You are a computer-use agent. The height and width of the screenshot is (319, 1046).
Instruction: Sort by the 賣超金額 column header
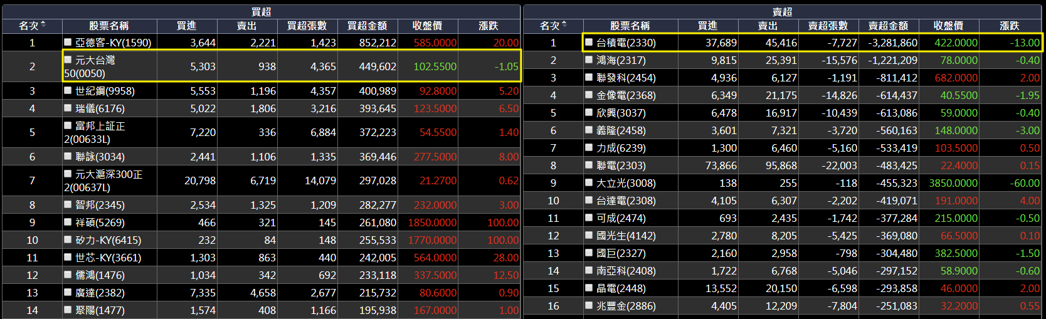[x=889, y=26]
